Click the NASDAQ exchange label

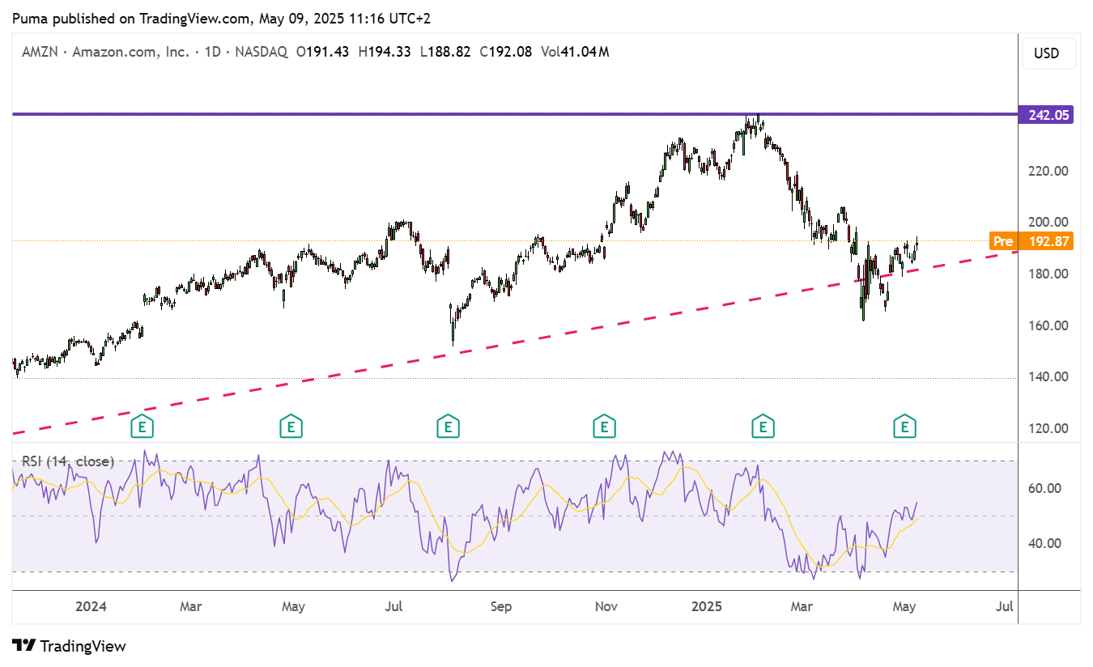coord(262,52)
